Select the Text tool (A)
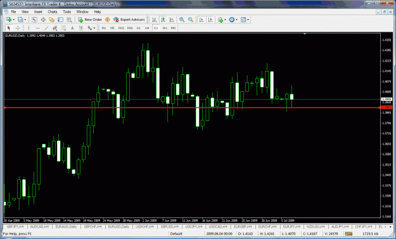The width and height of the screenshot is (396, 239). (x=72, y=28)
